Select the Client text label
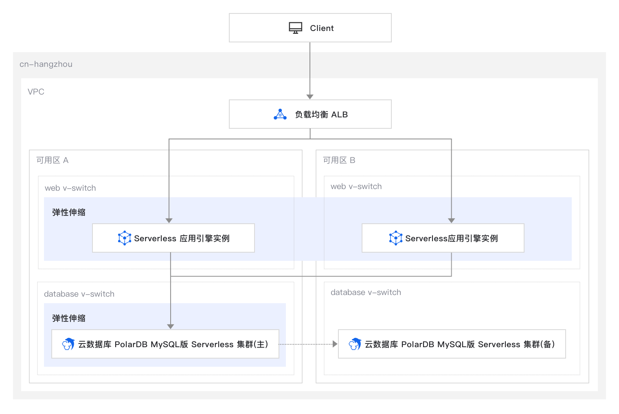 (x=322, y=28)
